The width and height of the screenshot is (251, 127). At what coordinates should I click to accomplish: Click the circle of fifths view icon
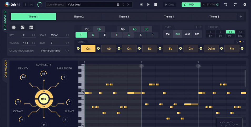[x=14, y=28]
